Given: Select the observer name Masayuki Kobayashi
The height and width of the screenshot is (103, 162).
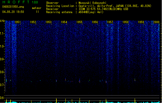Looking at the screenshot, I should [x=92, y=3].
